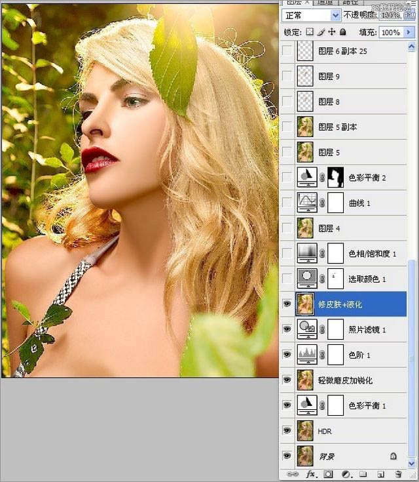Select the 轻微磨皮加锐化 layer name
The height and width of the screenshot is (482, 419).
tap(345, 380)
